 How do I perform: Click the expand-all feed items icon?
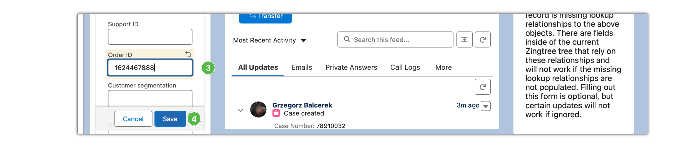(464, 40)
